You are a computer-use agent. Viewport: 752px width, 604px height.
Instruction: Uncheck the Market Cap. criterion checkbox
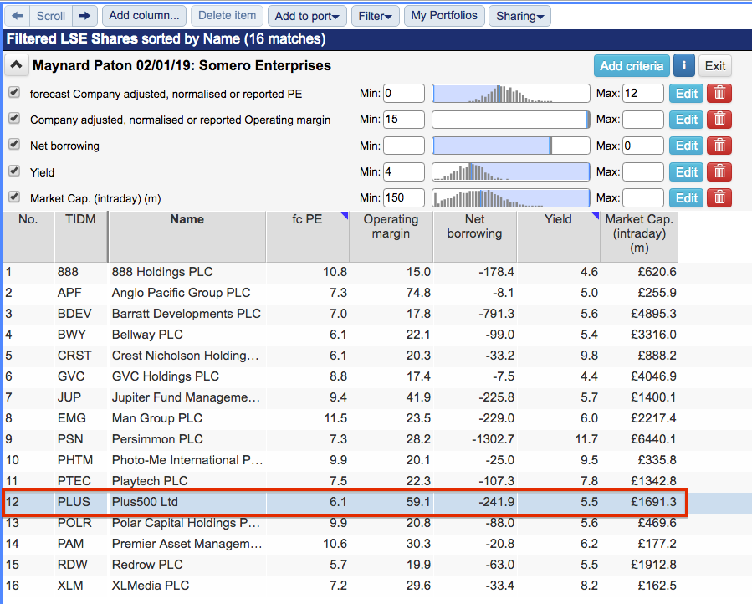click(14, 197)
